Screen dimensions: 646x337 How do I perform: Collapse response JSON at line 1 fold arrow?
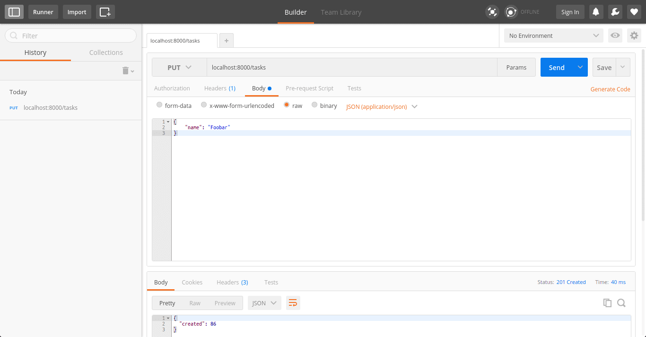click(168, 318)
